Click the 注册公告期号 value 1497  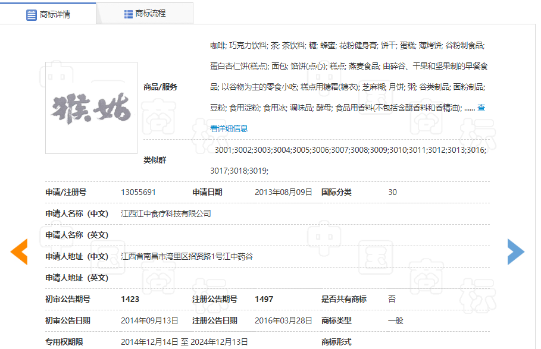click(264, 299)
